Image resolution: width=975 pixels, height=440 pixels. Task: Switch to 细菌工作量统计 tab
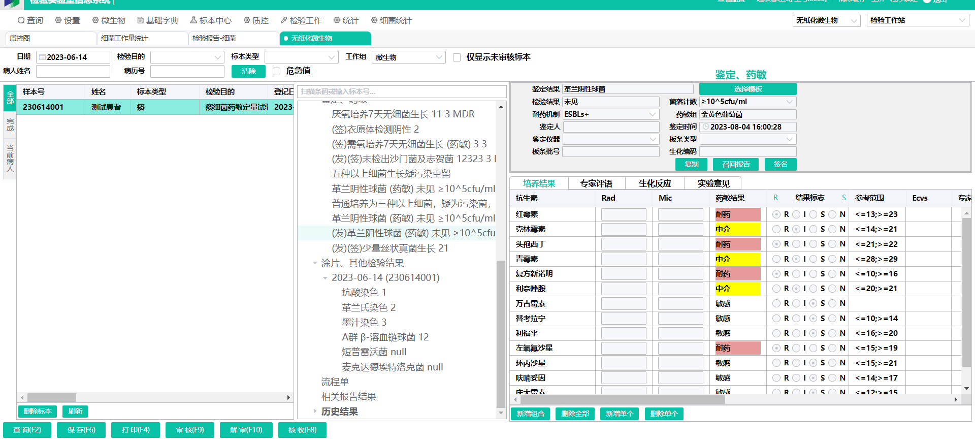(142, 39)
